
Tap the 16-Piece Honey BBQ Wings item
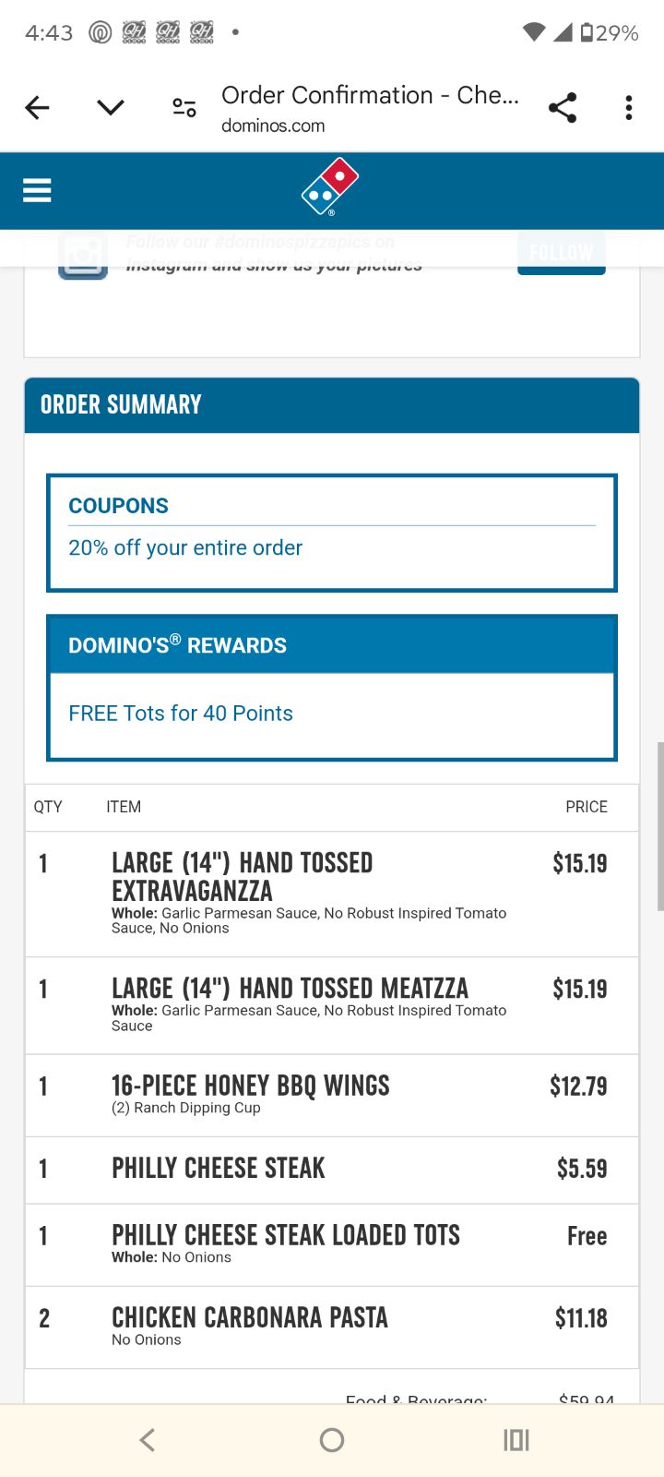point(251,1086)
